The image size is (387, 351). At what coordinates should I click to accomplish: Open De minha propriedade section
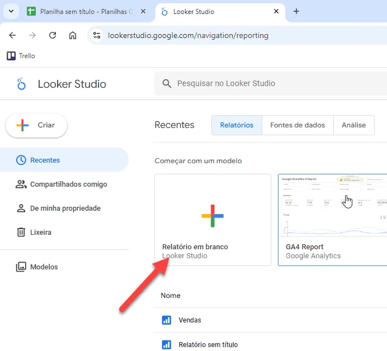tap(64, 208)
